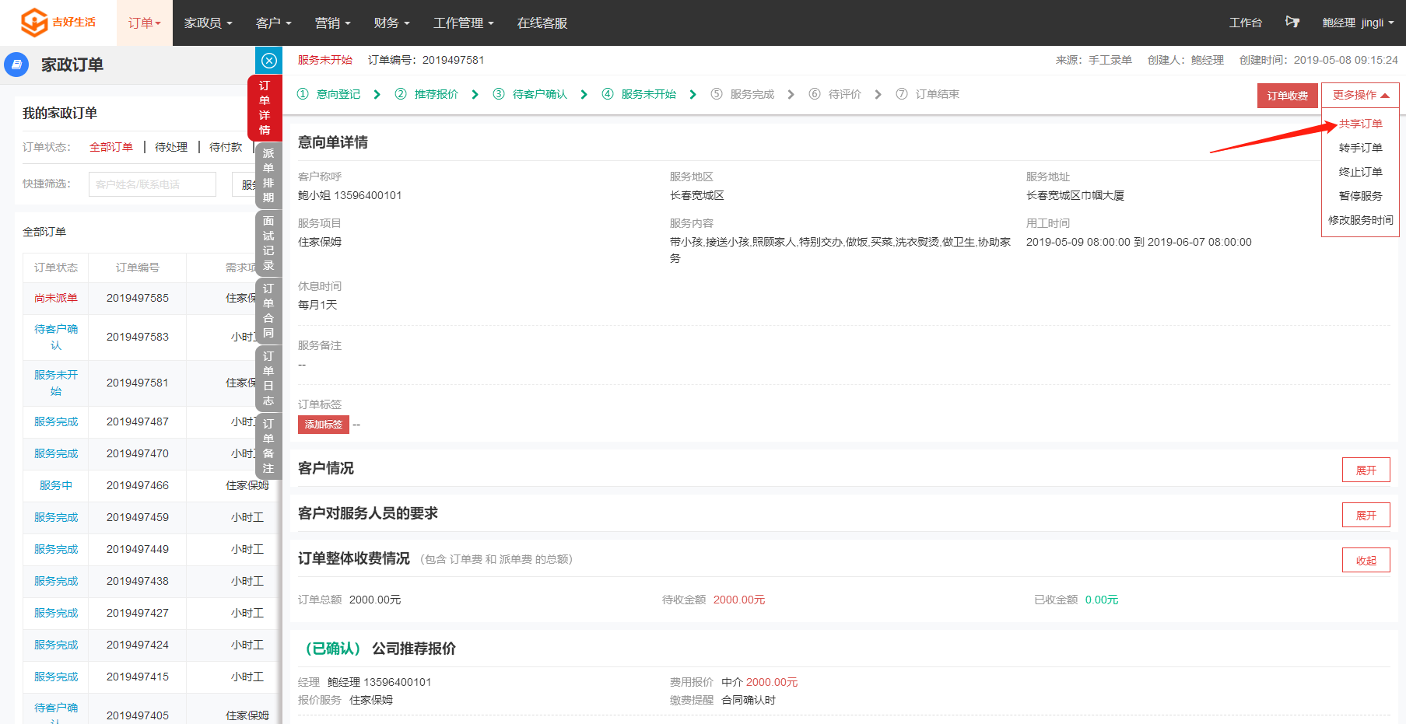Viewport: 1406px width, 724px height.
Task: Switch to 订单备注 side tab
Action: click(268, 446)
